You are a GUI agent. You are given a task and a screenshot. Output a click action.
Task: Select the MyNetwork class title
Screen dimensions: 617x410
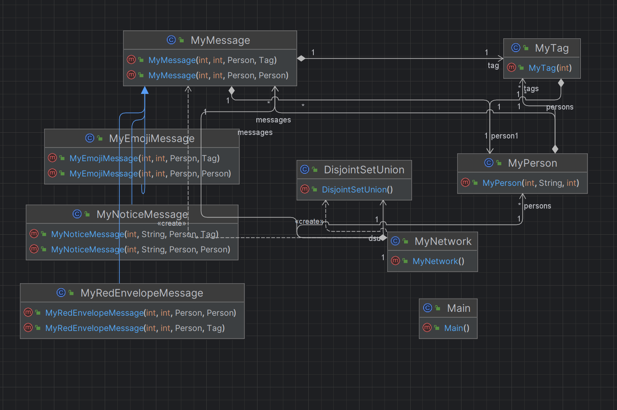(443, 241)
